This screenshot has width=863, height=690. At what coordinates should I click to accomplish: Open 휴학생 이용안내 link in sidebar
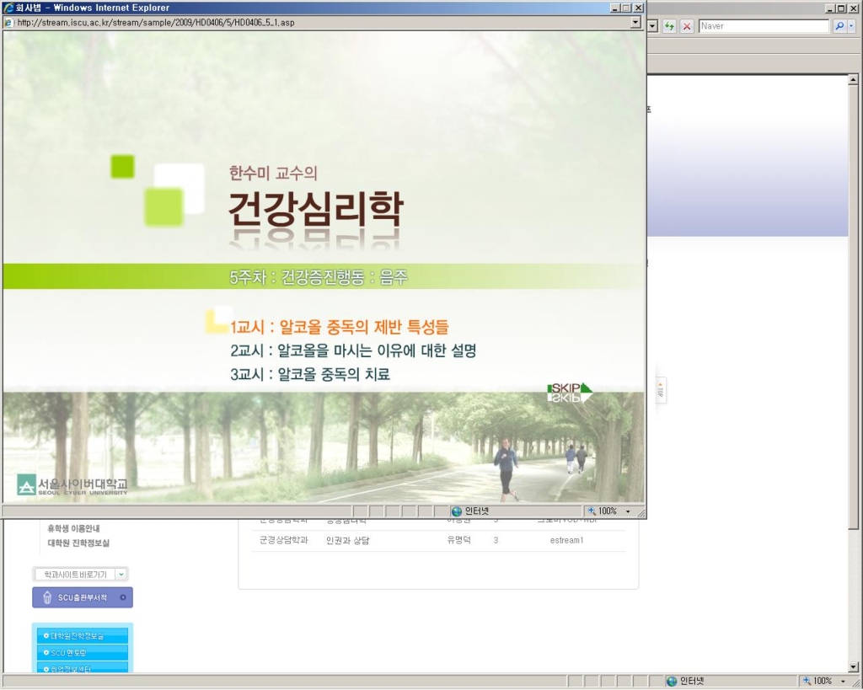coord(73,528)
